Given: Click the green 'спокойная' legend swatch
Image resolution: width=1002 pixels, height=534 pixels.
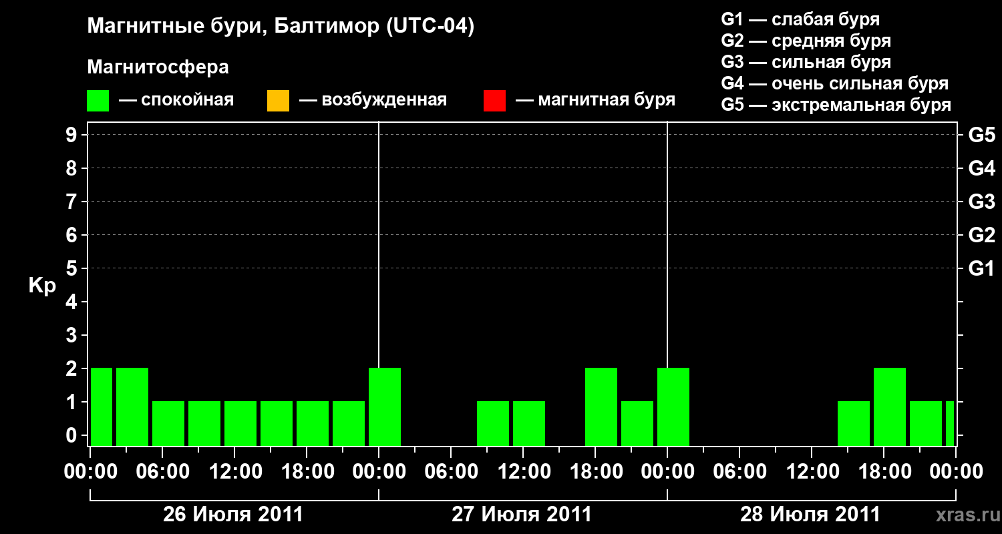Looking at the screenshot, I should 98,100.
